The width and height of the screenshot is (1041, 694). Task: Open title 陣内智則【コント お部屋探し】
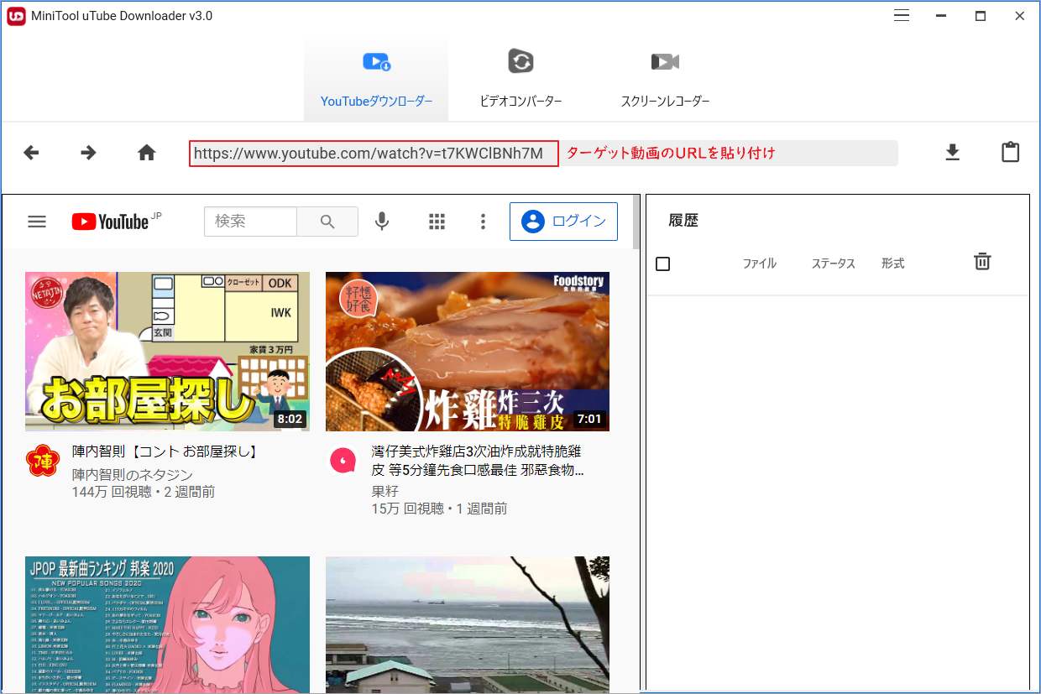pyautogui.click(x=165, y=451)
